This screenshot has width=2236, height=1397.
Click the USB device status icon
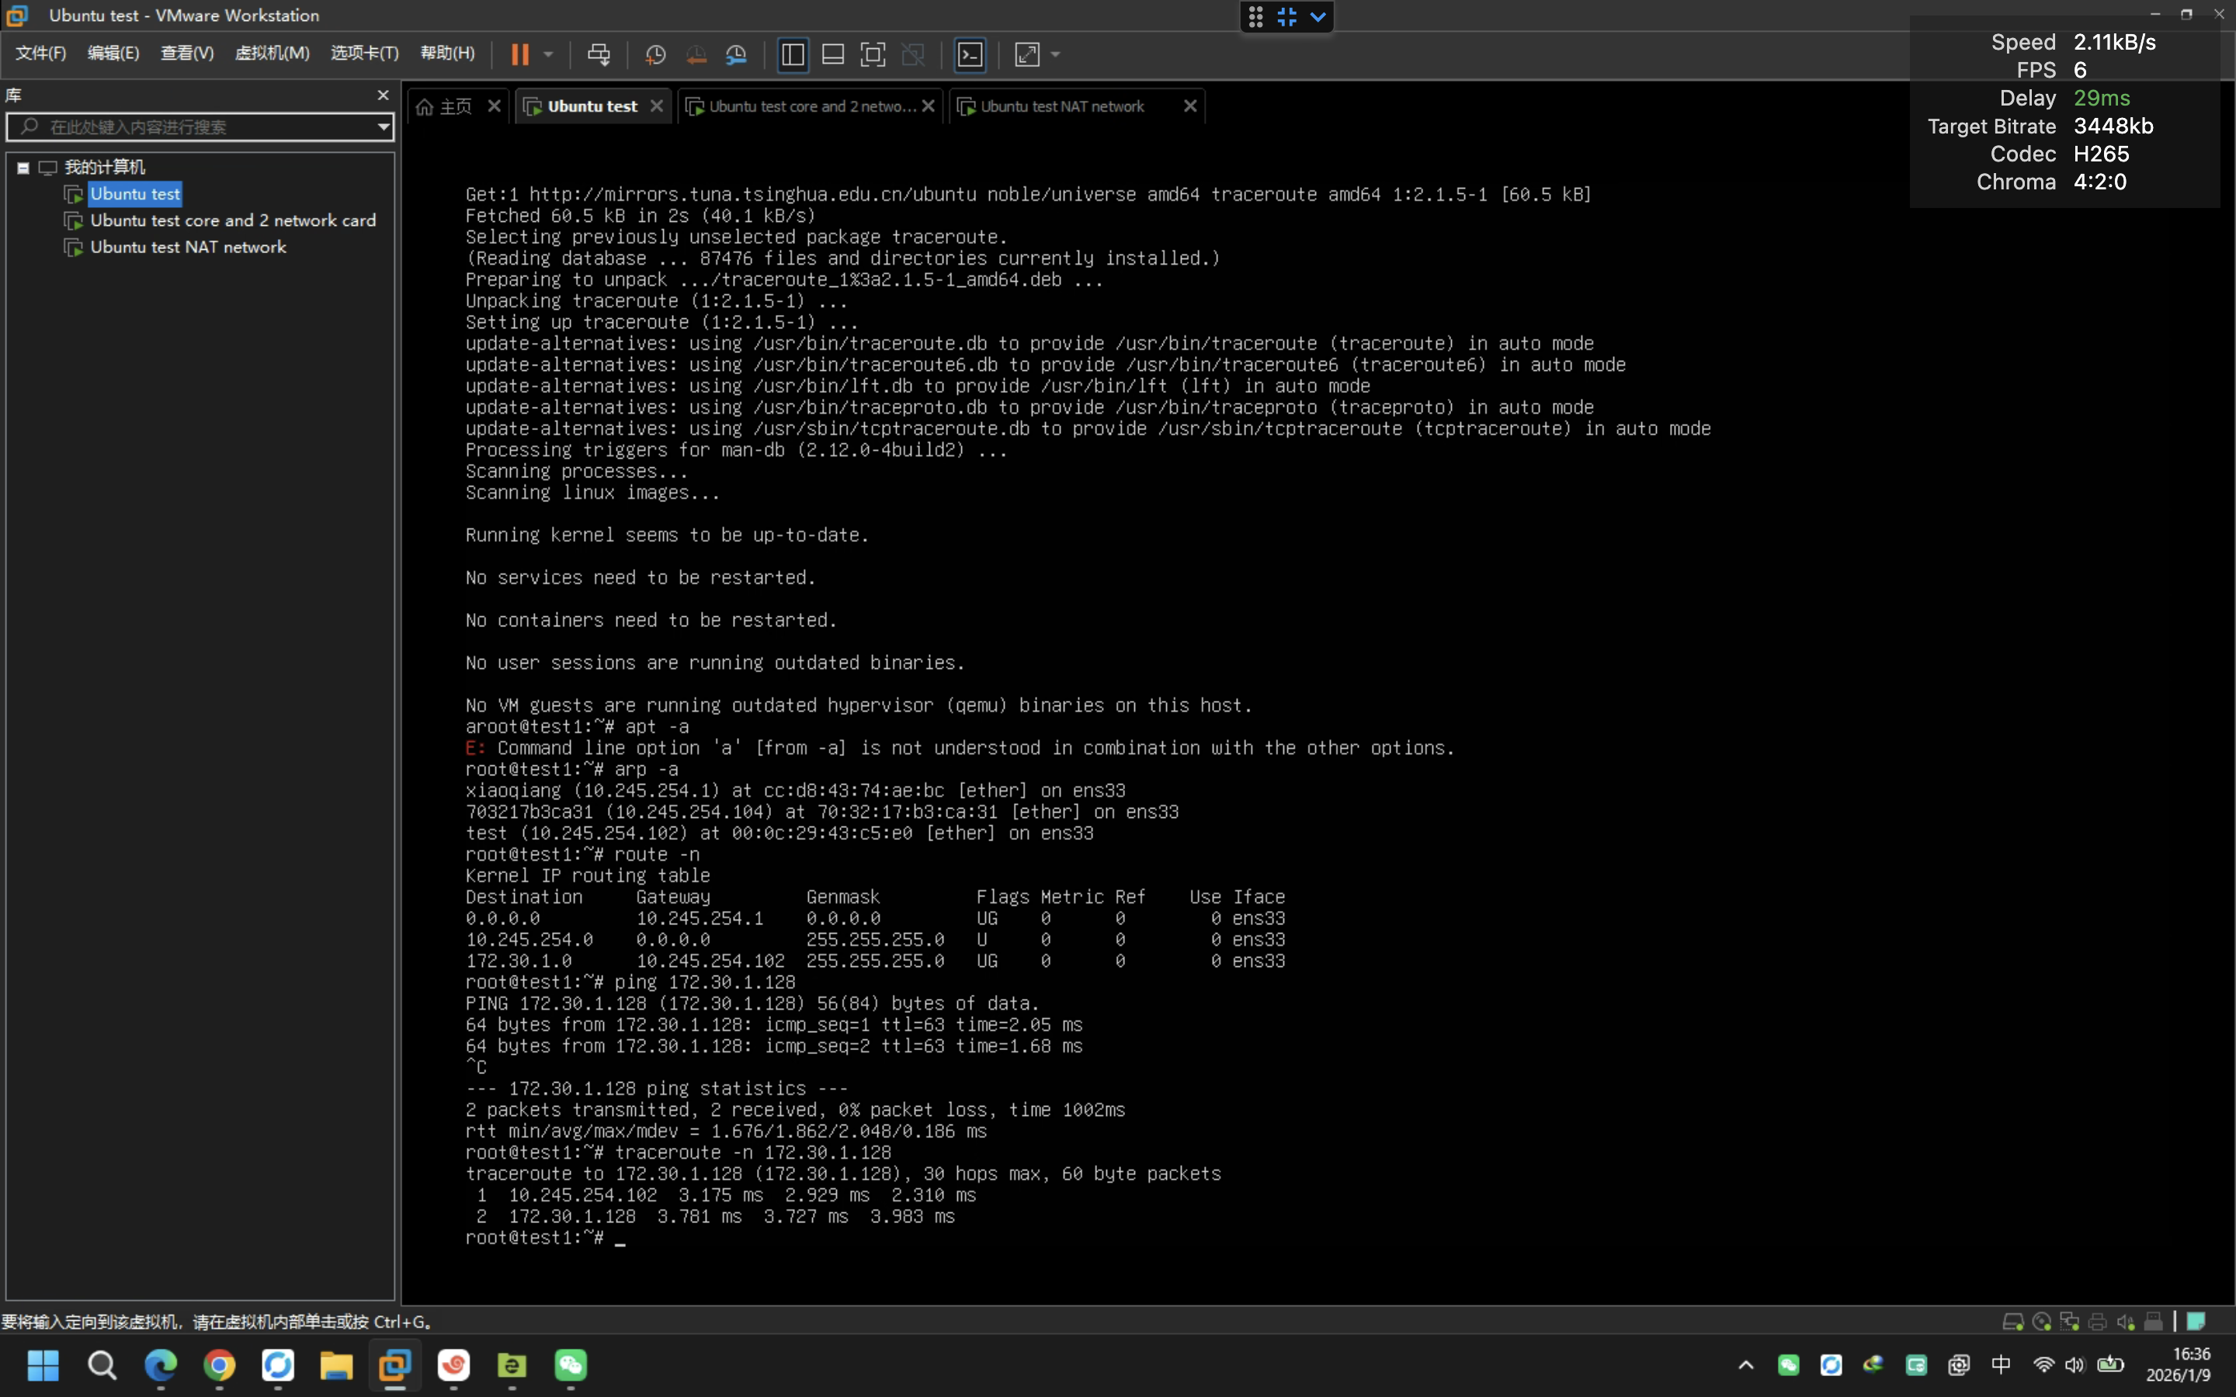click(x=2154, y=1321)
